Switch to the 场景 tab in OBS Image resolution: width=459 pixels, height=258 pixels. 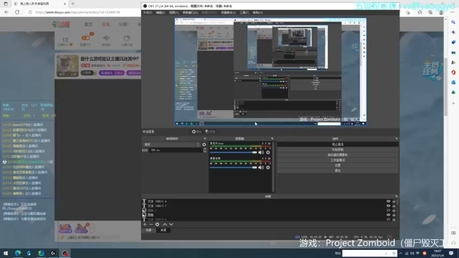coord(149,230)
